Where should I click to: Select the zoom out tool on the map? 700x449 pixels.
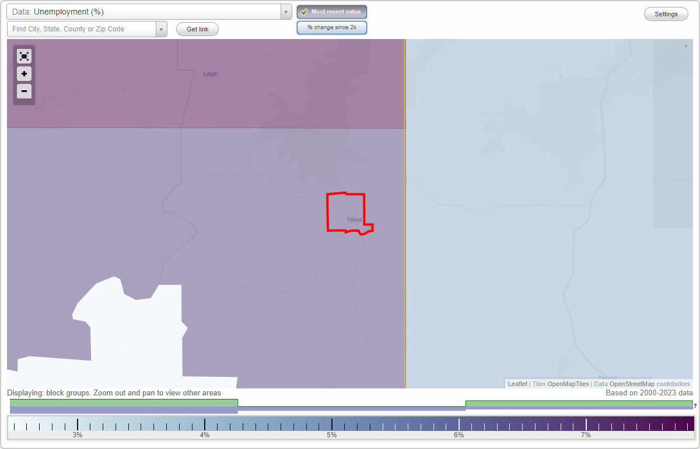[24, 91]
